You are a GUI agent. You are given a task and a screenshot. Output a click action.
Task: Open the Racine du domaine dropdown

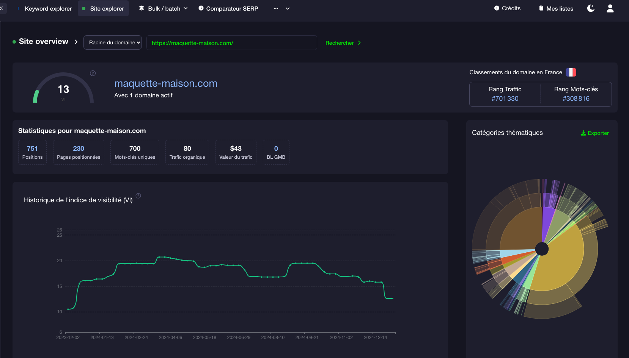coord(113,42)
